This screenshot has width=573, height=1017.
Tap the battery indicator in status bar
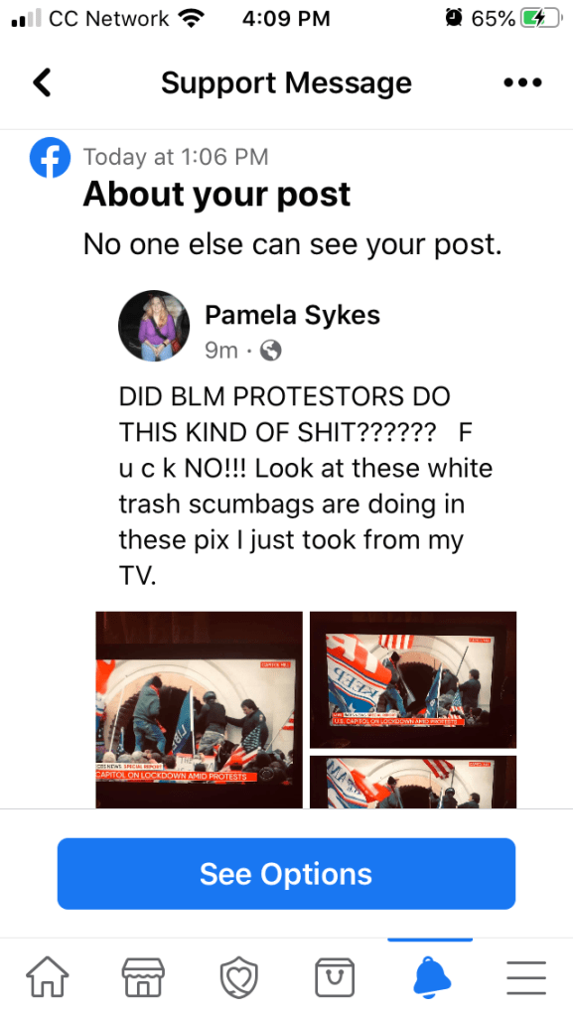pyautogui.click(x=540, y=19)
